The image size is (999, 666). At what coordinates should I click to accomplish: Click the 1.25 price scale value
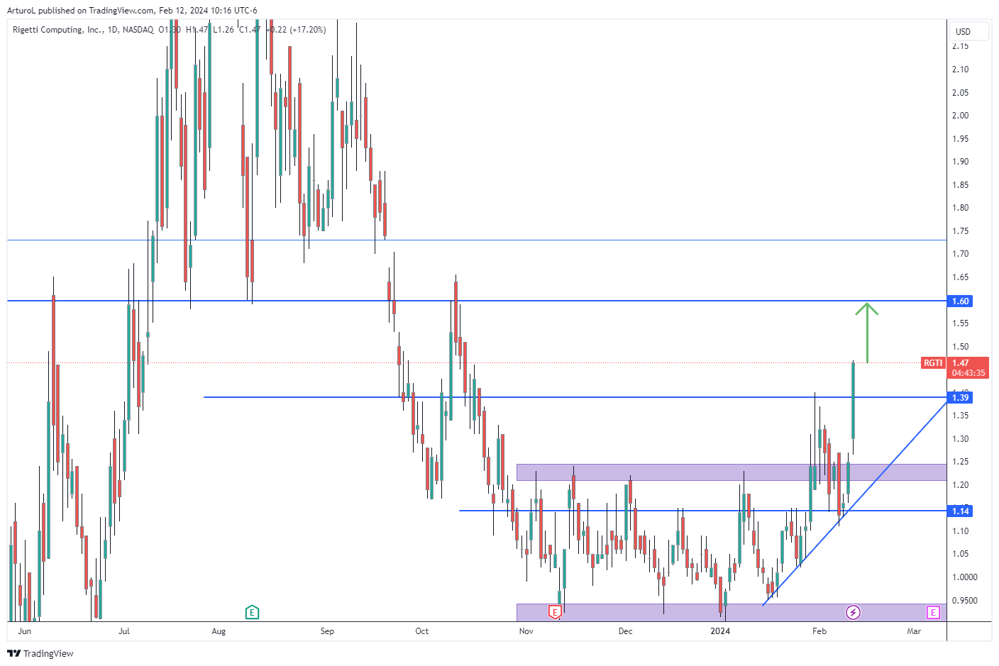[x=960, y=462]
